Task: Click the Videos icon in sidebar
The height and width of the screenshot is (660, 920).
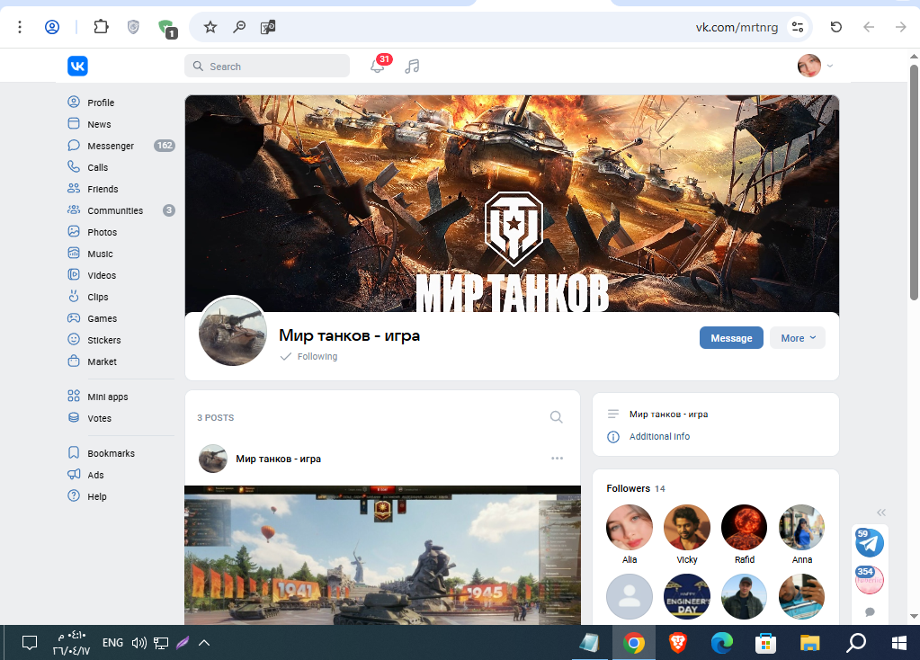Action: pos(74,274)
